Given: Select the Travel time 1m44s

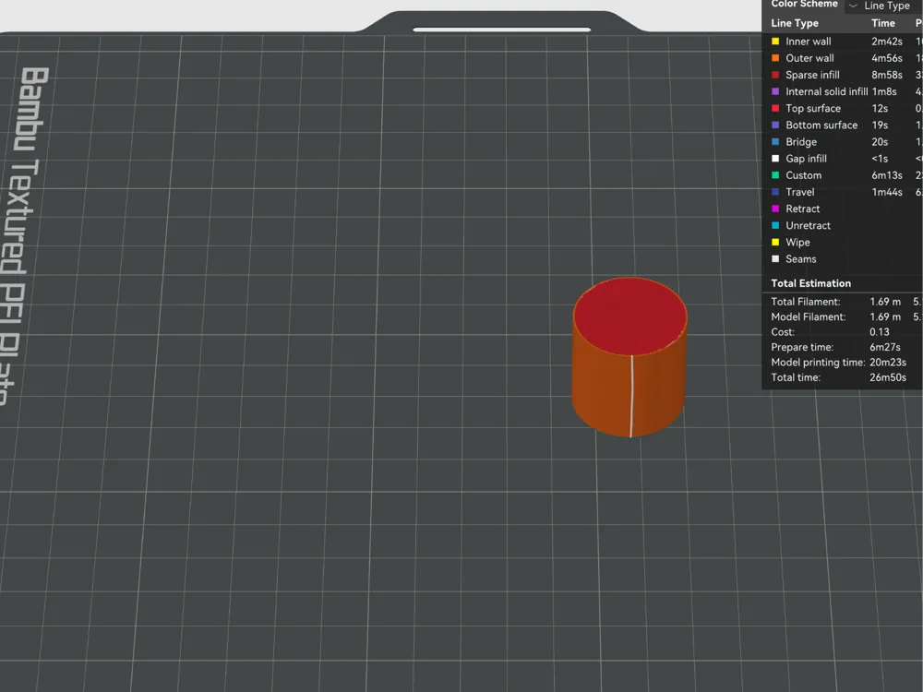Looking at the screenshot, I should pyautogui.click(x=886, y=192).
